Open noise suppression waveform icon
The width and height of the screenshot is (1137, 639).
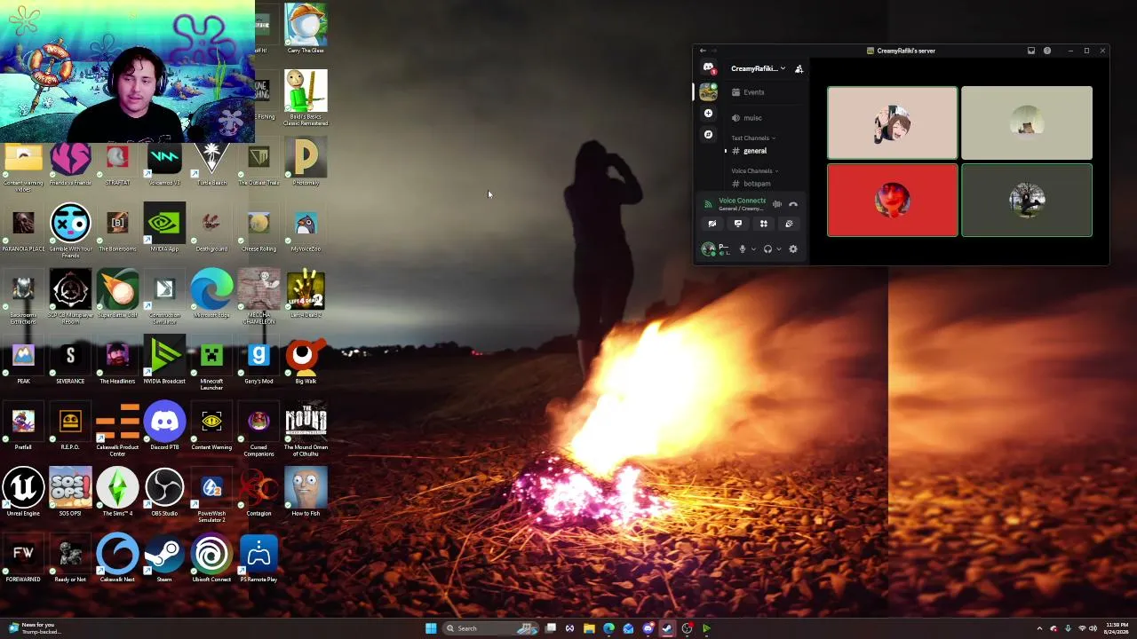(x=776, y=204)
